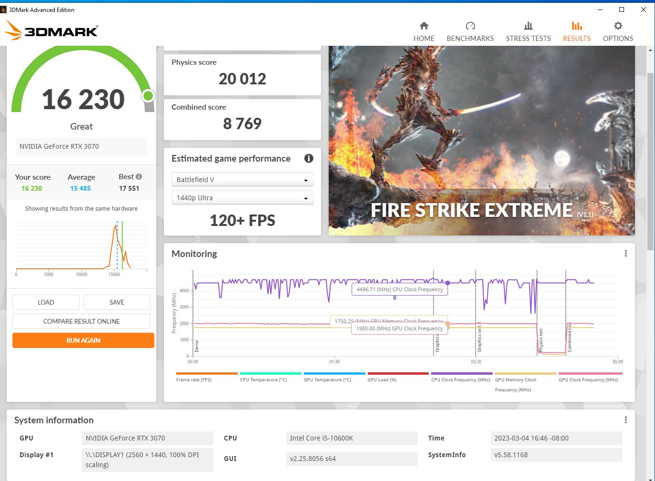Click the info icon next to Best
The height and width of the screenshot is (481, 655).
139,176
